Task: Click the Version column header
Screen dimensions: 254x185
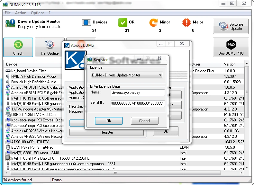Action: (x=230, y=64)
